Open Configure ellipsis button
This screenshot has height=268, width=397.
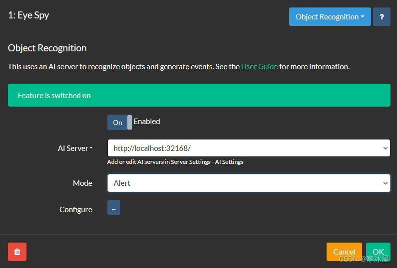(114, 207)
